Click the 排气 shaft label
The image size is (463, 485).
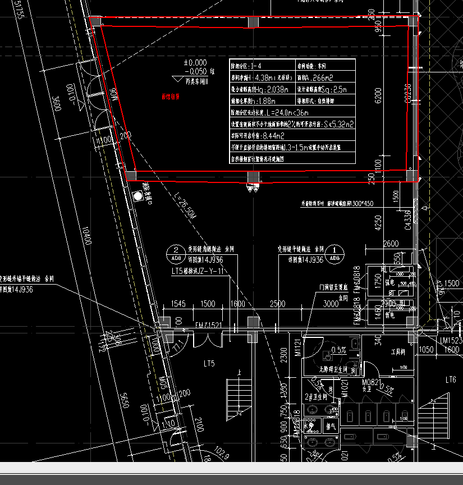point(331,427)
